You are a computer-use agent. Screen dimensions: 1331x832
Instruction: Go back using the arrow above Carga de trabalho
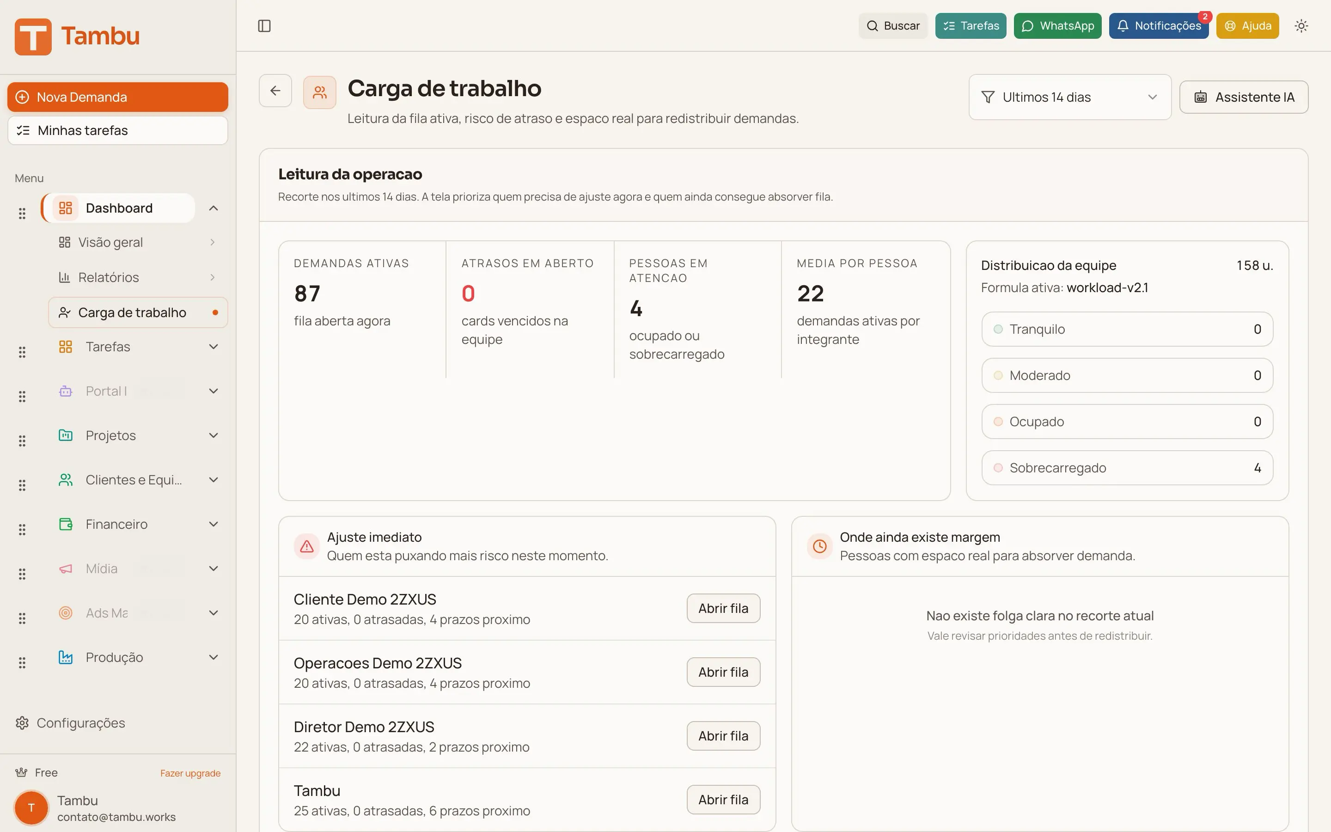tap(275, 90)
